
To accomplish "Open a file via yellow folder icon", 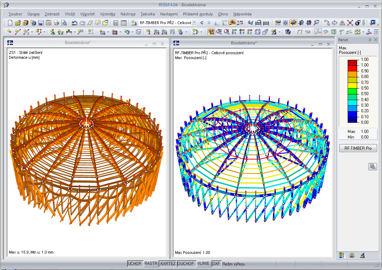I will (x=18, y=23).
